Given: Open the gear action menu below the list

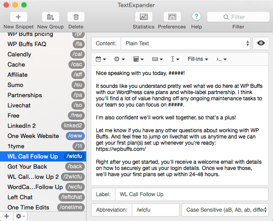Looking at the screenshot, I should click(x=20, y=216).
